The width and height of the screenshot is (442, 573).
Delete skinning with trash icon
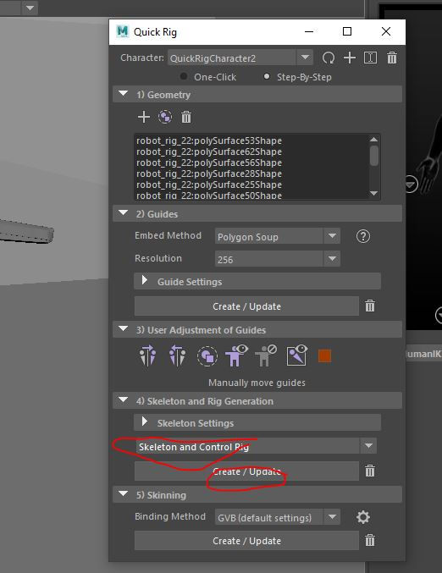[370, 540]
